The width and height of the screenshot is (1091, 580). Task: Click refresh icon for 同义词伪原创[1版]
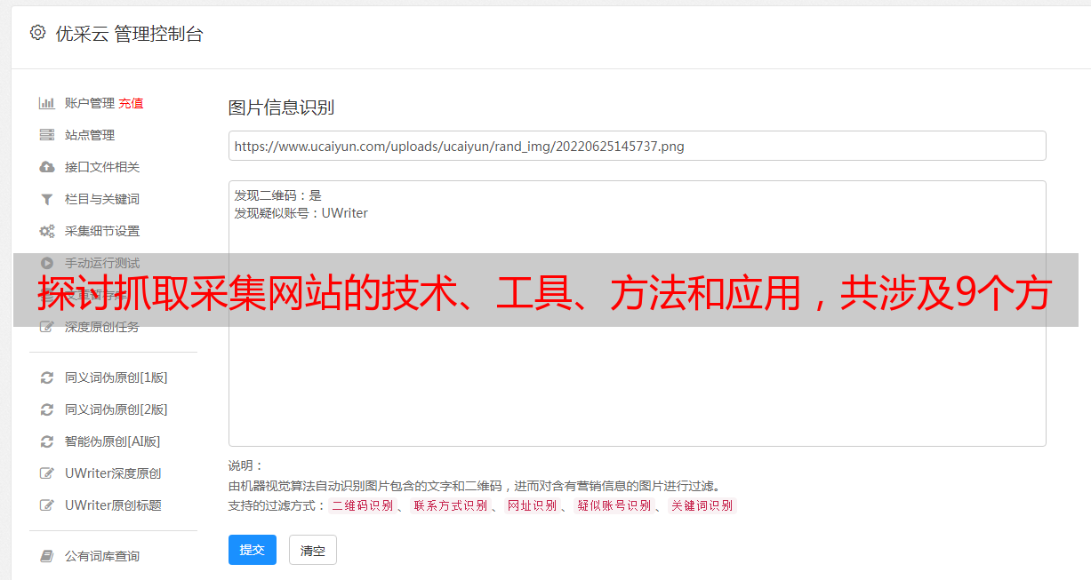coord(47,377)
